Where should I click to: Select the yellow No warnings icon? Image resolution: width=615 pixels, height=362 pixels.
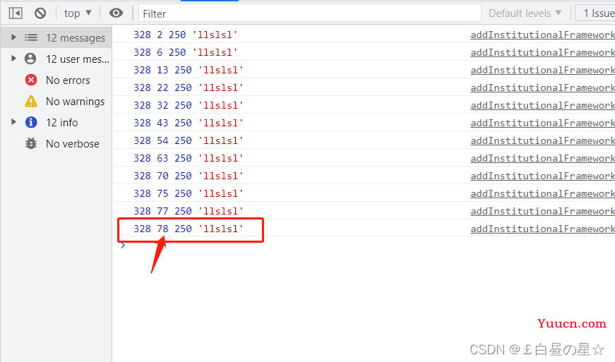click(31, 101)
